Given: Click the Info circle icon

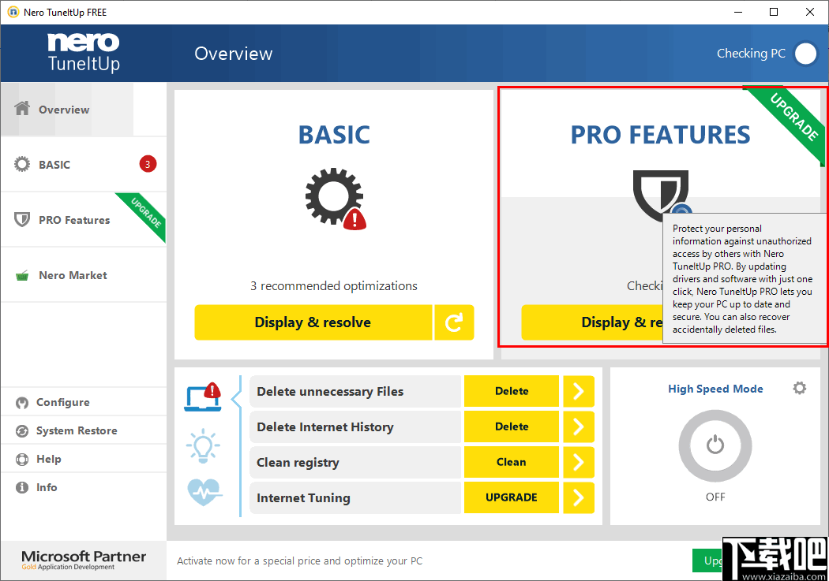Looking at the screenshot, I should (22, 488).
